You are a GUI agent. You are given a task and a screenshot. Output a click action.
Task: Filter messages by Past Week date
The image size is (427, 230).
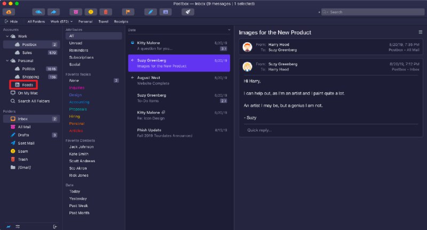tap(77, 205)
